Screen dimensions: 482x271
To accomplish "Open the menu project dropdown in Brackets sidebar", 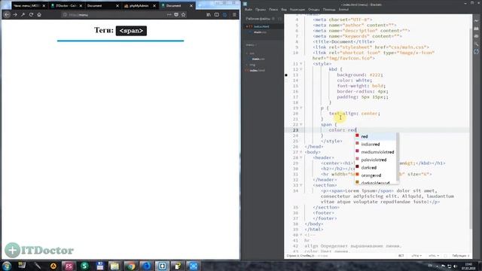I will [x=252, y=45].
